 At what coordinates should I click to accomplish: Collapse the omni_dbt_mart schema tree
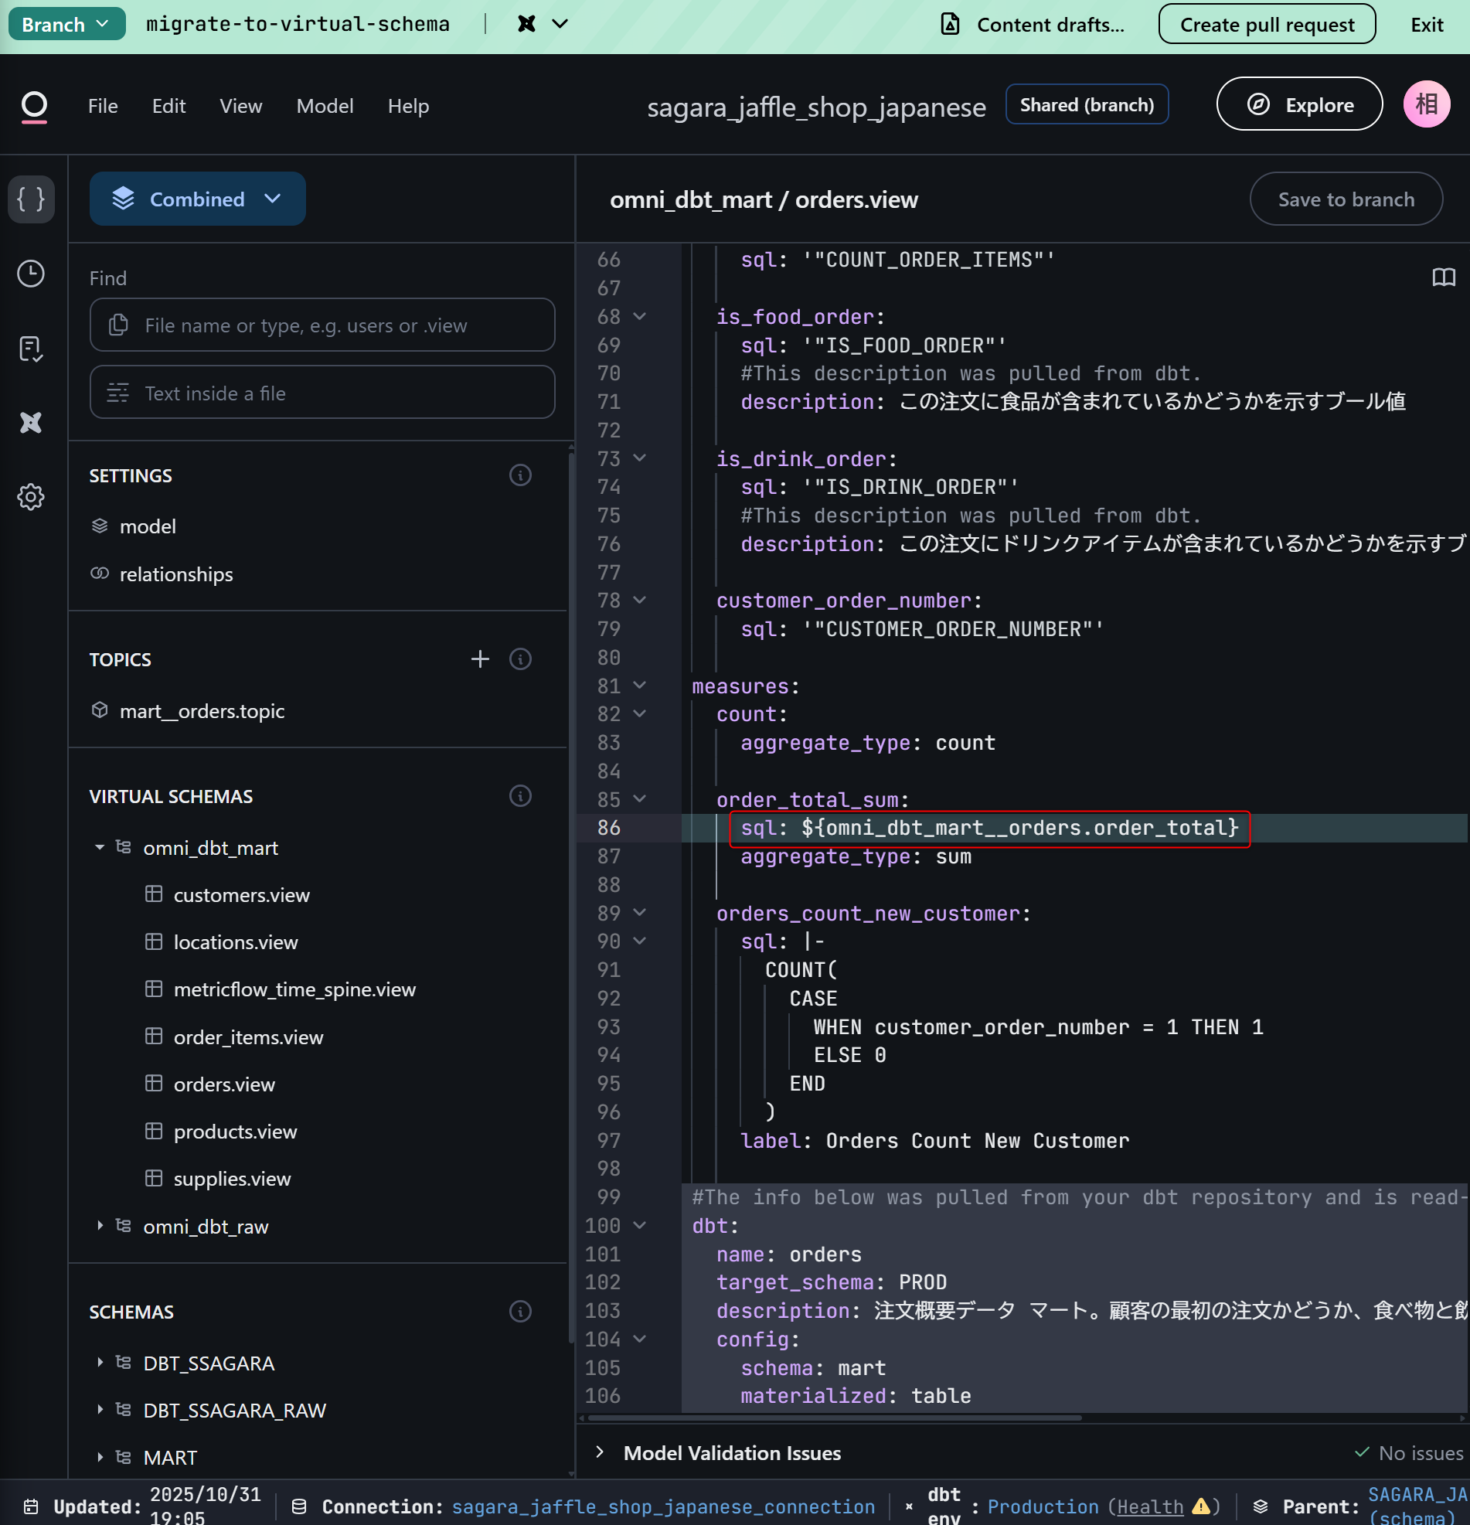(x=100, y=847)
